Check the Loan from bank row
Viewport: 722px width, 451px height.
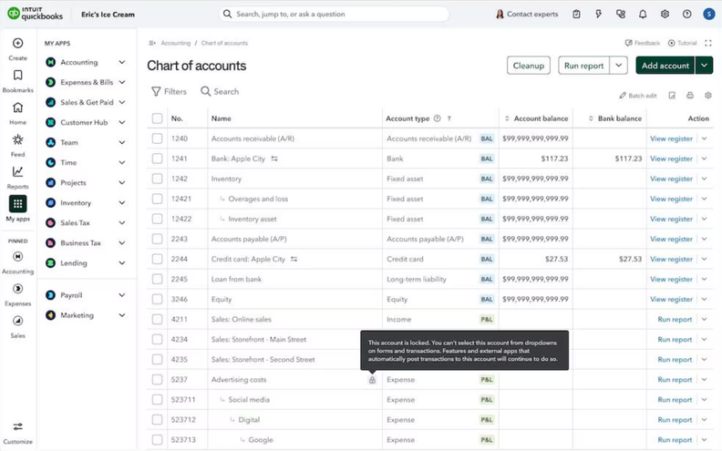[157, 279]
